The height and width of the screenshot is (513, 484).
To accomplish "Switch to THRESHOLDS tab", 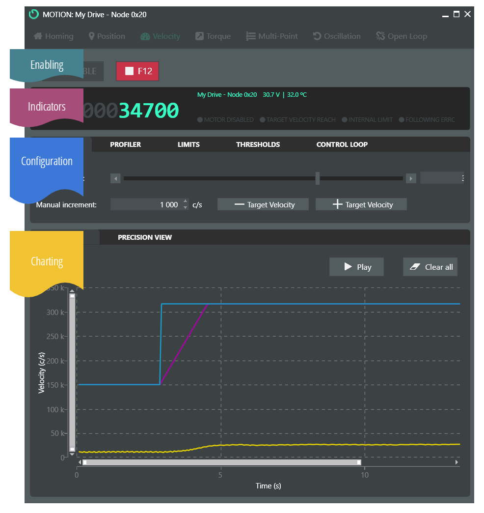I will 258,144.
